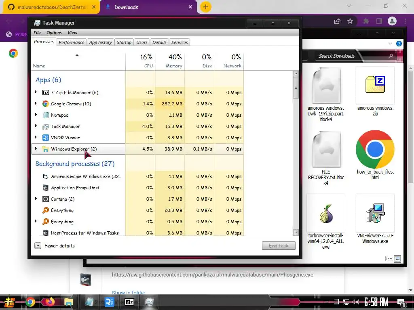Screen dimensions: 414x310
Task: Select the VNC-Viewer-7.5.0-Windows.exe file
Action: tap(375, 219)
